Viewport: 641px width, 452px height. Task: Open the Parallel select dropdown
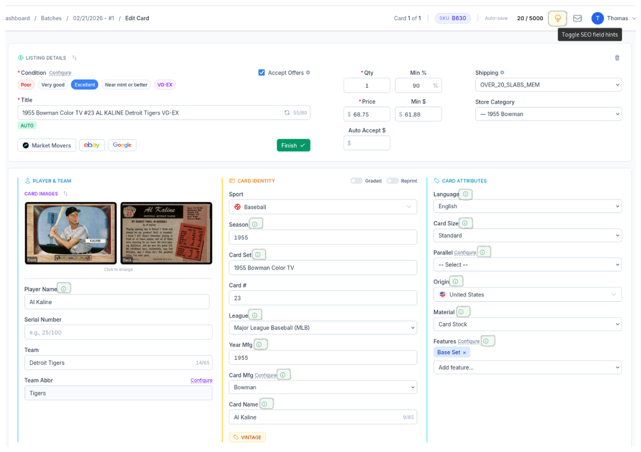[x=527, y=265]
